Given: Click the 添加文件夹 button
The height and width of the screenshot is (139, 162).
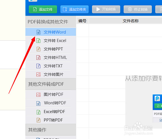Looking at the screenshot, I should click(75, 9).
